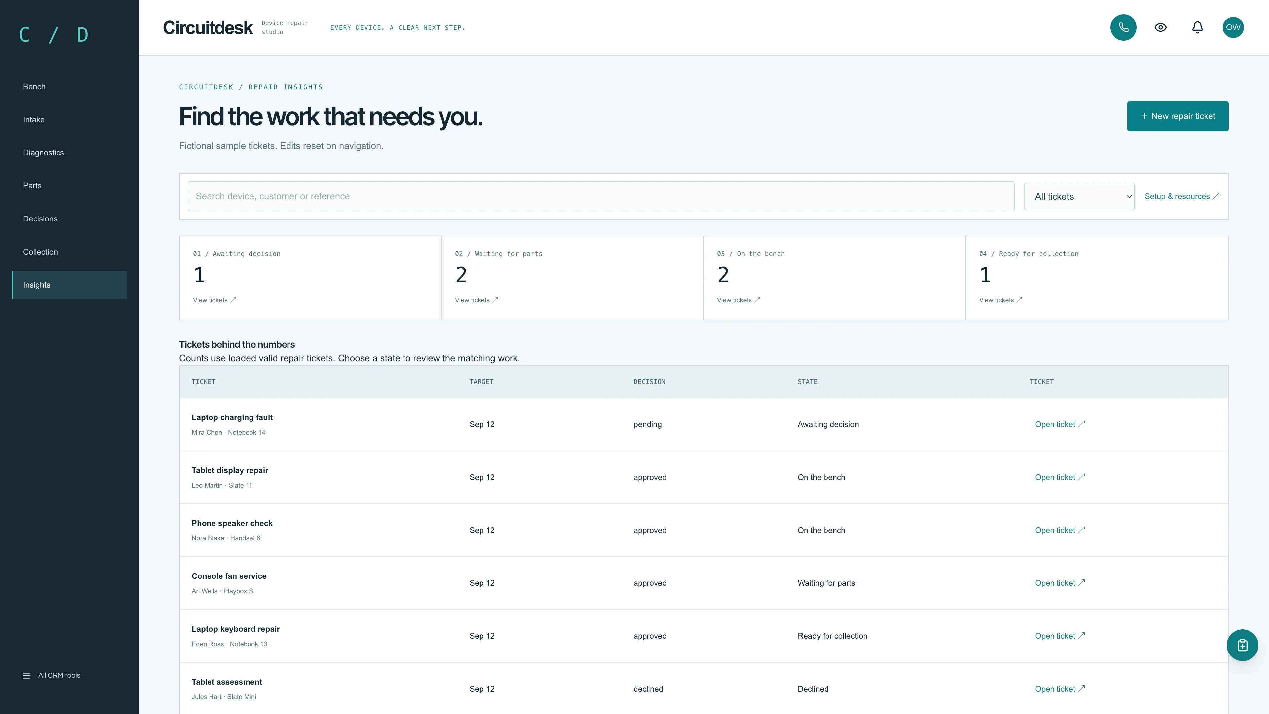Open the floating clipboard button
Image resolution: width=1269 pixels, height=714 pixels.
pos(1242,645)
